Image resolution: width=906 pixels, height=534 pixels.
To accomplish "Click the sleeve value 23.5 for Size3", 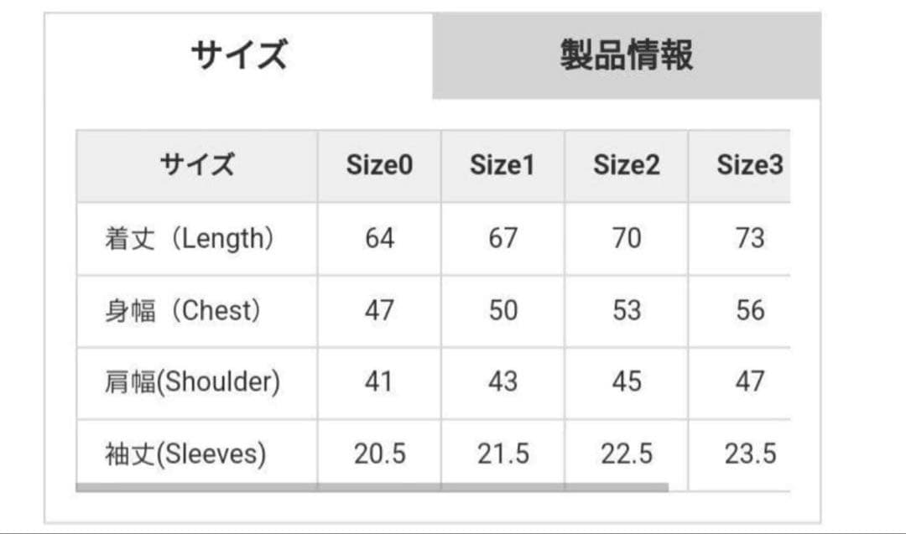I will (749, 453).
